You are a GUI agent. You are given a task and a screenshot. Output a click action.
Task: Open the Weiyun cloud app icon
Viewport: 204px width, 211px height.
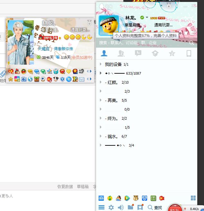pyautogui.click(x=101, y=198)
